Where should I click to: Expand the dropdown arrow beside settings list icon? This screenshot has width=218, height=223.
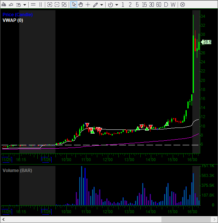[25, 5]
